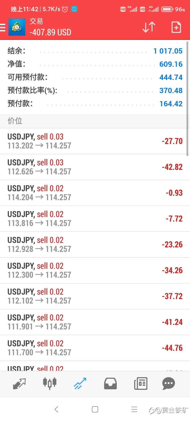The width and height of the screenshot is (190, 422).
Task: Open the hamburger menu in the header
Action: point(3,27)
